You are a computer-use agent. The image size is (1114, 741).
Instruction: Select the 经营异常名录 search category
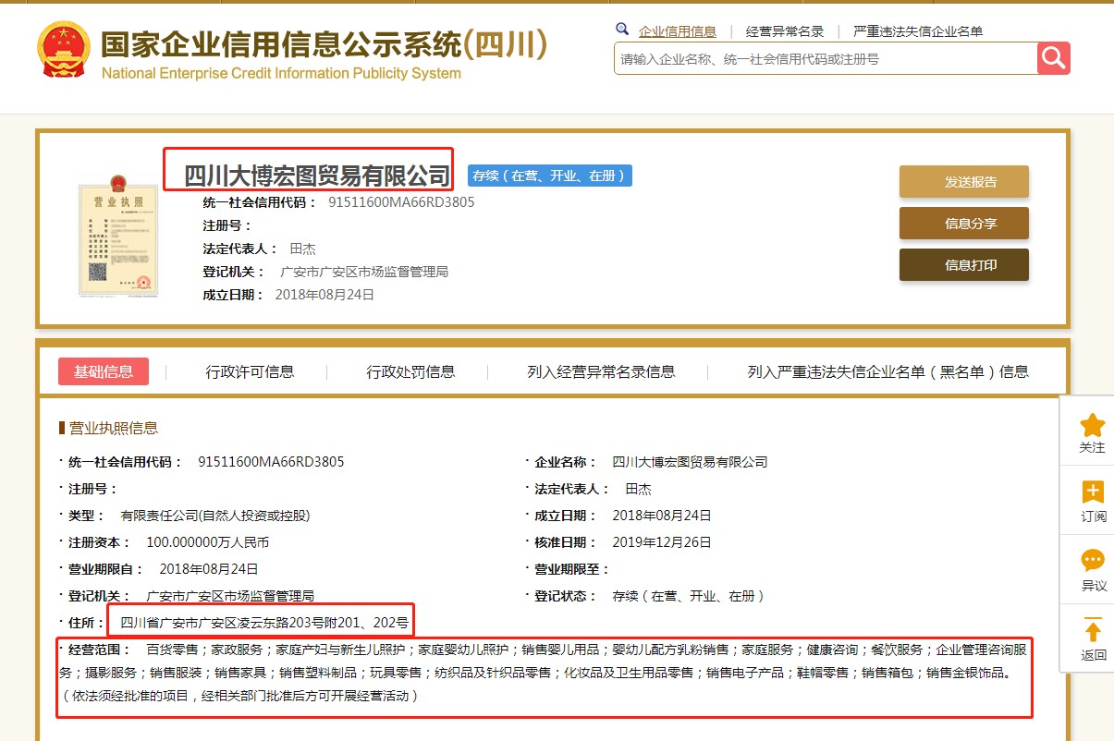click(784, 31)
